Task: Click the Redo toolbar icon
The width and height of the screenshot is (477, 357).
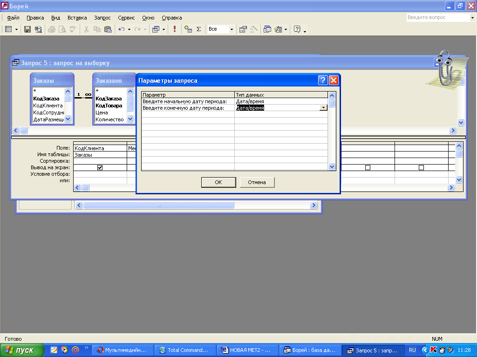Action: 137,29
